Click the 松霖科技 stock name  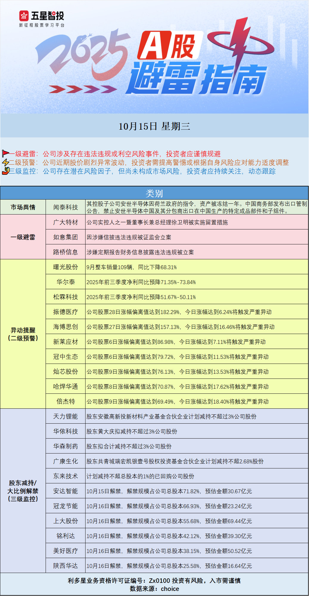[x=66, y=297]
